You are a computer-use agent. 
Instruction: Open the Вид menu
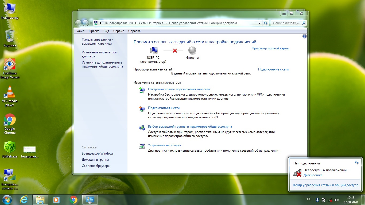tap(106, 31)
